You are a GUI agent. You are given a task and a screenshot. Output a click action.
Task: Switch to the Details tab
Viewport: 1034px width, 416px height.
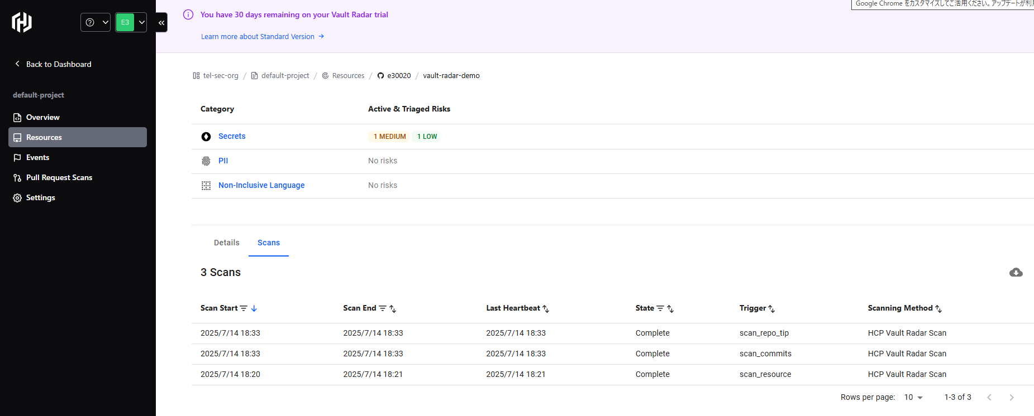(x=226, y=243)
